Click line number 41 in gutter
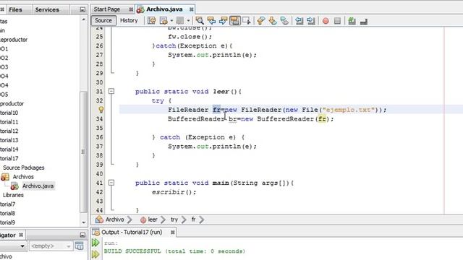The width and height of the screenshot is (463, 260). (x=100, y=183)
